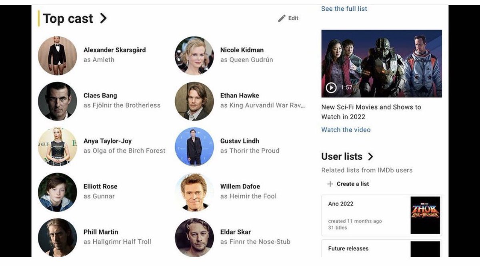
Task: Open Eldar Skar's profile photo
Action: click(x=194, y=238)
